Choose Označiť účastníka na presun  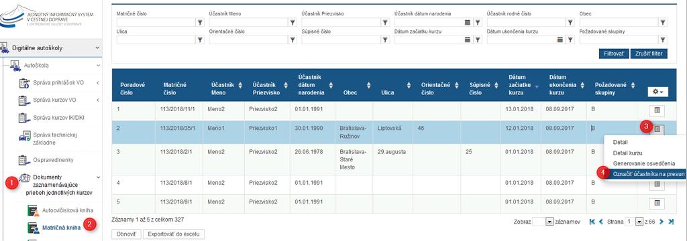645,173
